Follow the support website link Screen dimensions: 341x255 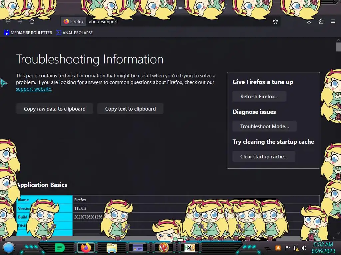[x=34, y=89]
